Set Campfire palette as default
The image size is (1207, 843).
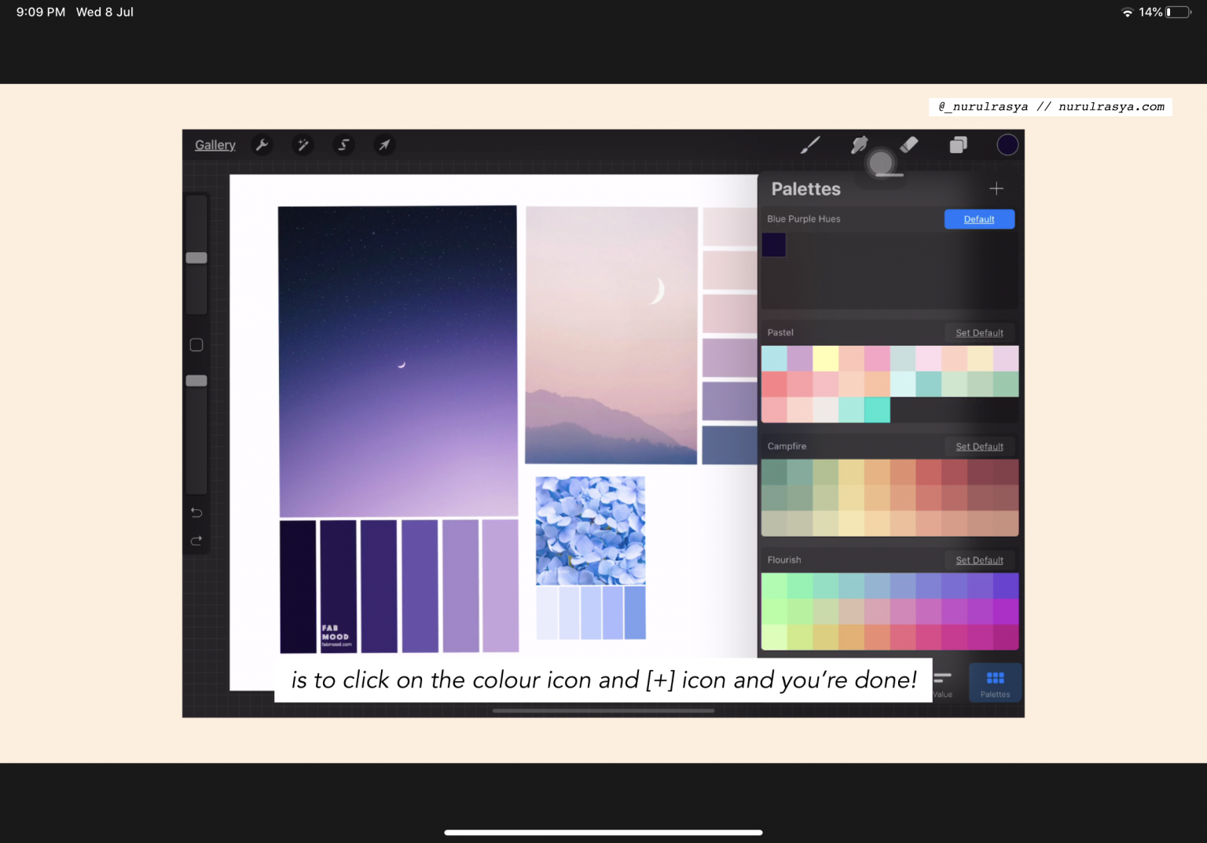pyautogui.click(x=979, y=446)
